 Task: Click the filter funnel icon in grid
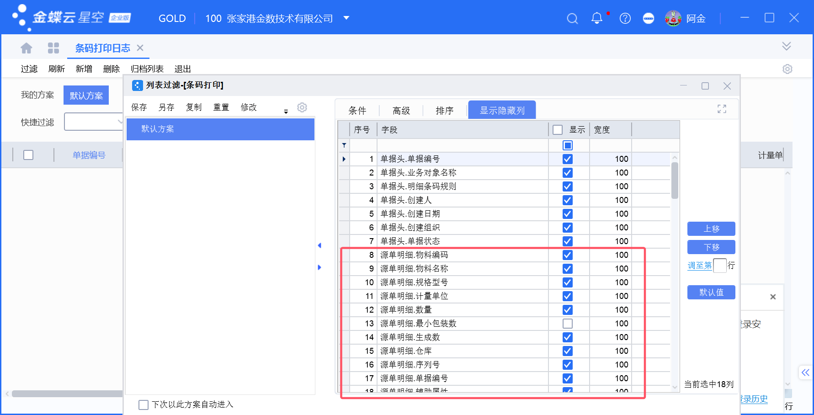pos(344,145)
